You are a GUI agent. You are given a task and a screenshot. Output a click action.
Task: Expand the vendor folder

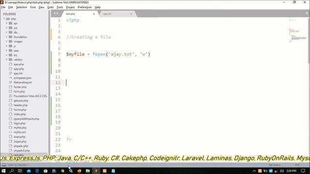(x=6, y=59)
